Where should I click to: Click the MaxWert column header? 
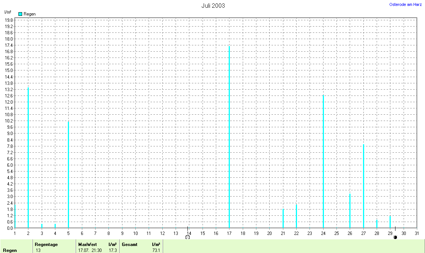(87, 244)
